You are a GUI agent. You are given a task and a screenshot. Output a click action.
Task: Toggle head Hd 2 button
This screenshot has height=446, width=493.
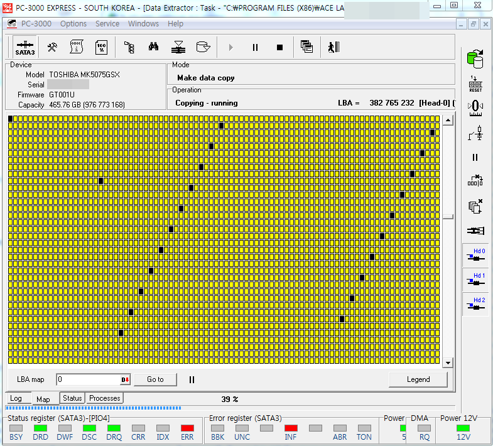[475, 304]
